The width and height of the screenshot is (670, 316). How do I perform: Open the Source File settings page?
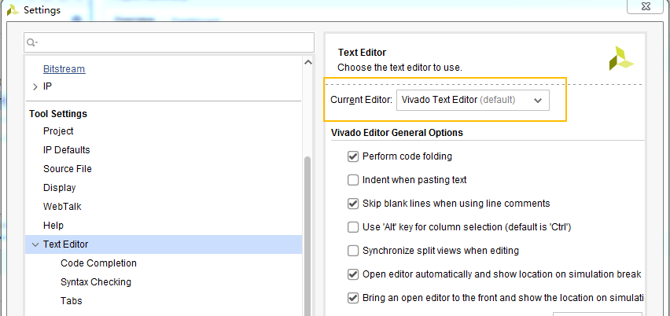point(68,169)
